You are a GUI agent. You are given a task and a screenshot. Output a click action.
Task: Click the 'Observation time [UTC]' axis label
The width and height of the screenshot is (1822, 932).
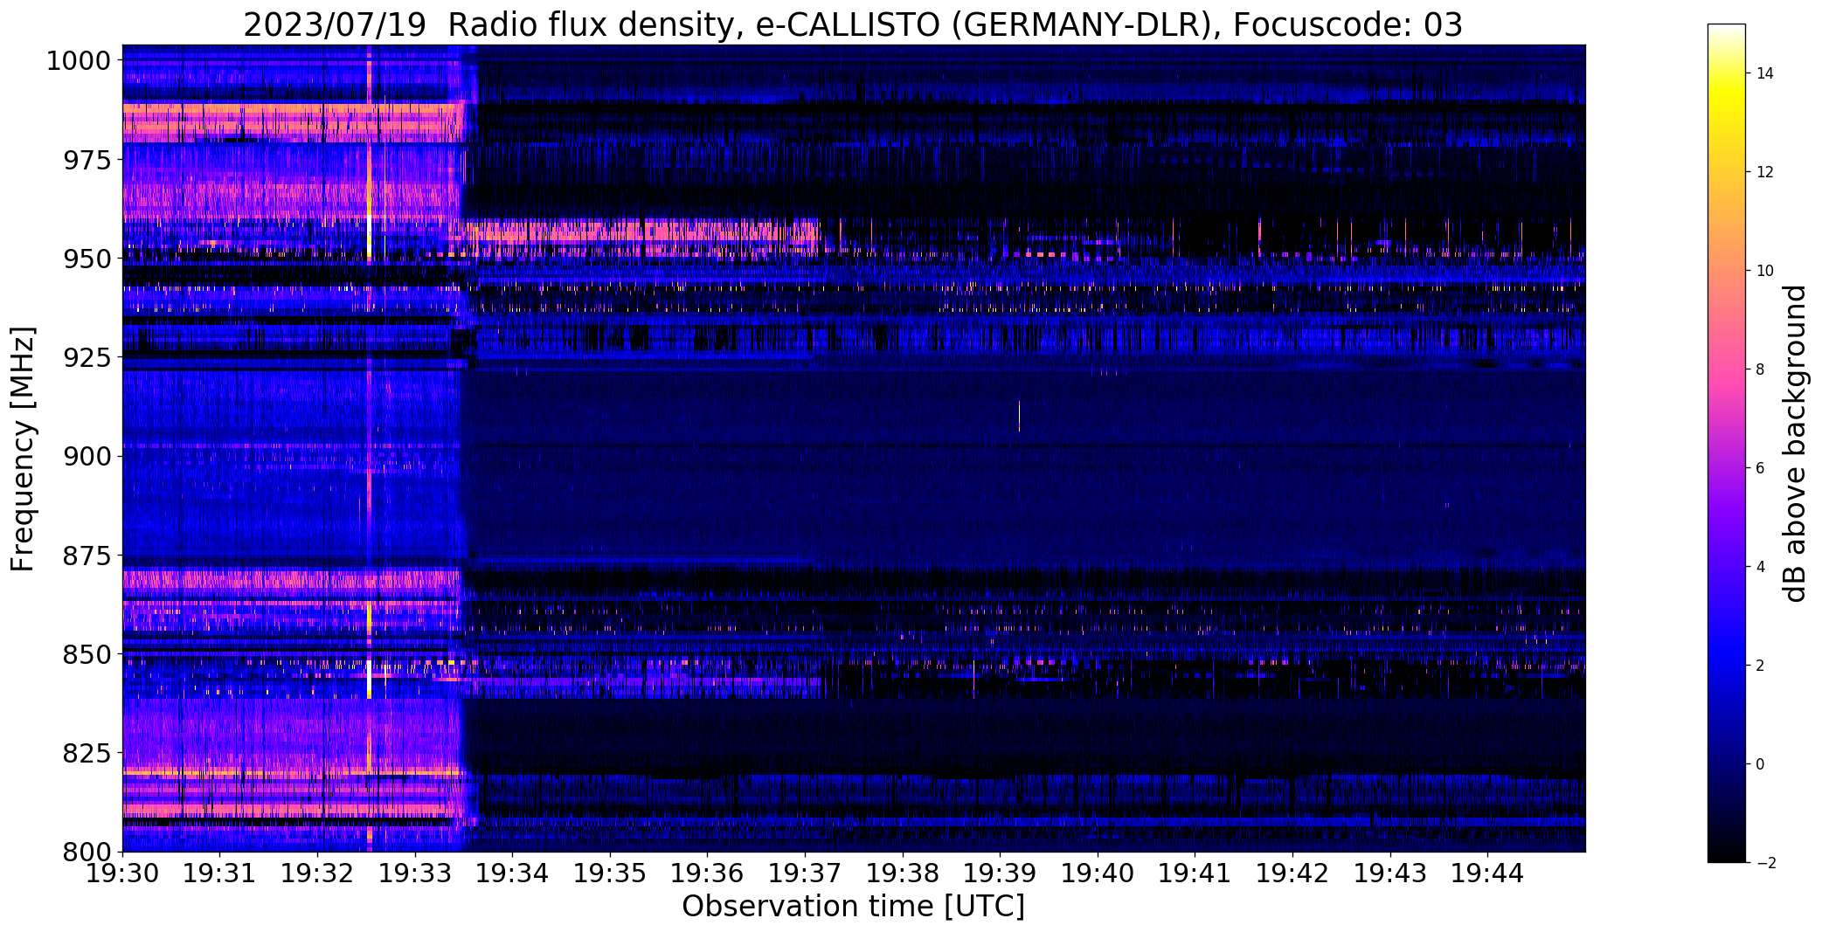[x=853, y=907]
